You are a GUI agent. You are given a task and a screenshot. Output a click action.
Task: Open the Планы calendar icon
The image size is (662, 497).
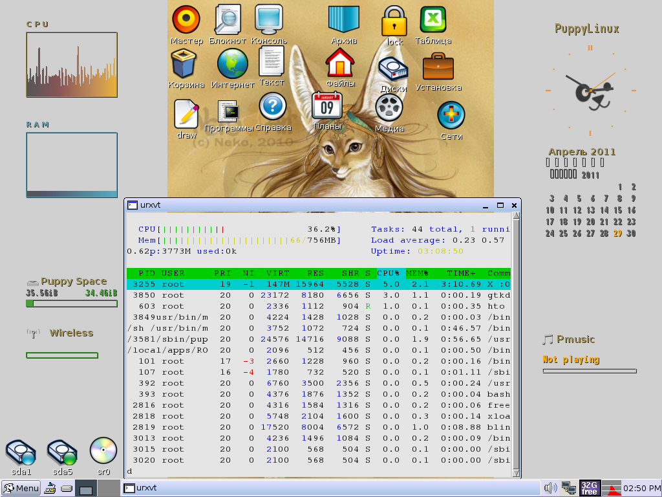[x=327, y=105]
